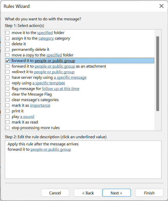This screenshot has height=201, width=168.
Task: Go to previous step with Back button
Action: [x=88, y=193]
